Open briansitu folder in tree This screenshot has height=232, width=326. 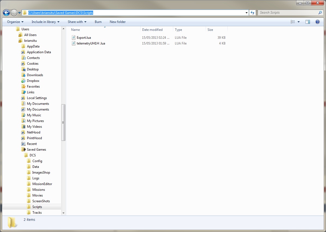click(31, 41)
